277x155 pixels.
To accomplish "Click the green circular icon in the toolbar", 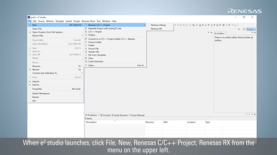I will 217,25.
